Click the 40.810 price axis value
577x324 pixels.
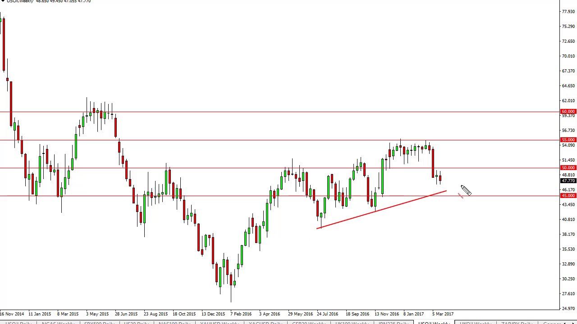click(568, 219)
